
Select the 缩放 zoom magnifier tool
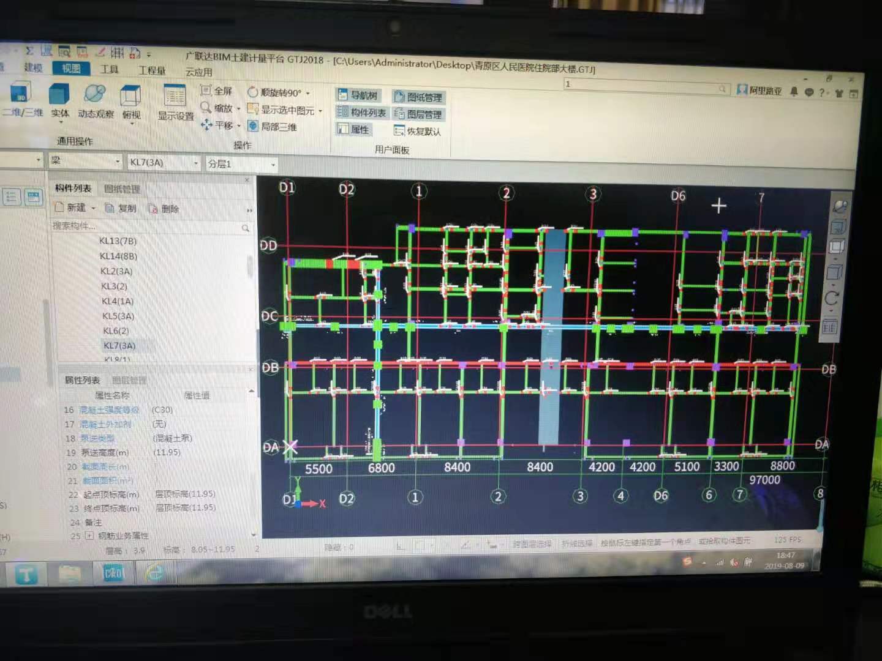217,108
